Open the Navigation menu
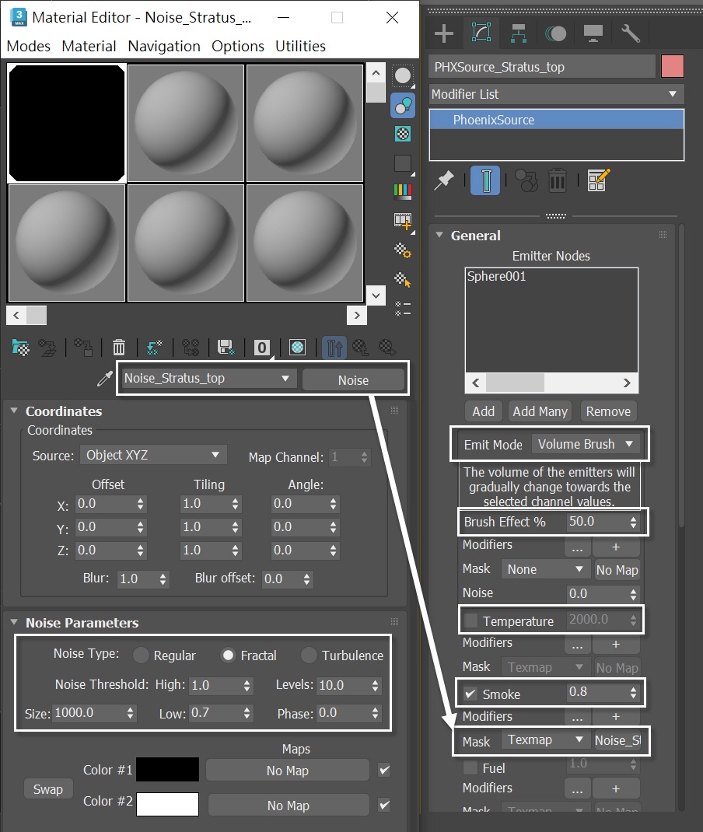Viewport: 703px width, 832px height. tap(164, 46)
